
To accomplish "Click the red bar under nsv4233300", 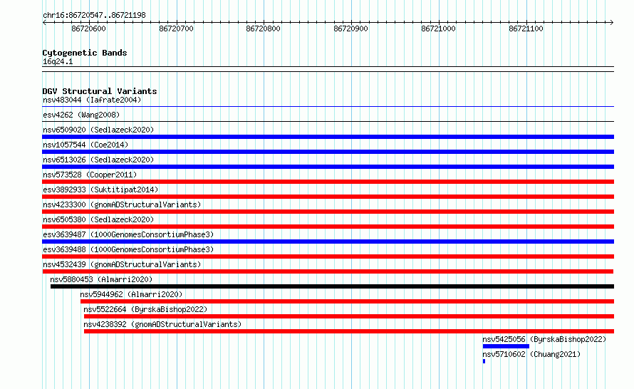I will click(328, 212).
